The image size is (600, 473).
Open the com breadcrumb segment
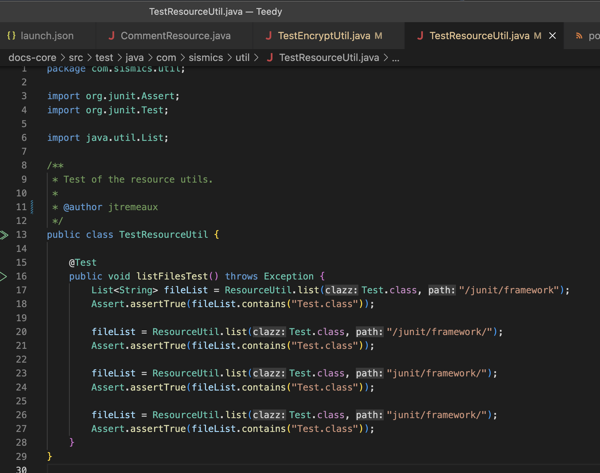click(166, 57)
